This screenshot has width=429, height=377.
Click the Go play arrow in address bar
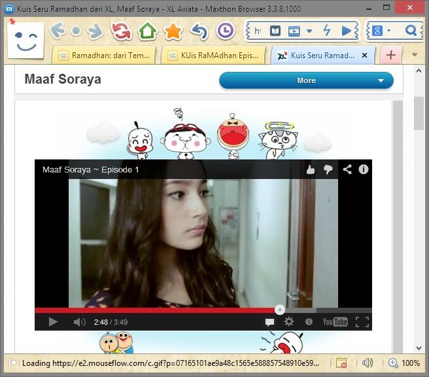pos(347,31)
